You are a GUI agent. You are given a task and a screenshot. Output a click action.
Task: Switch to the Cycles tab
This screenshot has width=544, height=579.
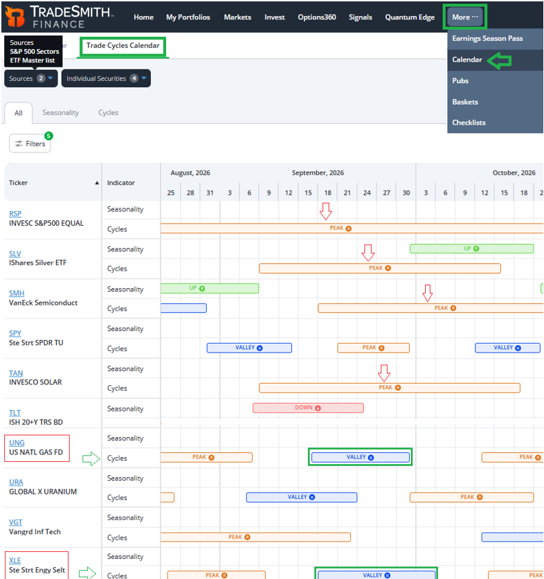click(108, 113)
